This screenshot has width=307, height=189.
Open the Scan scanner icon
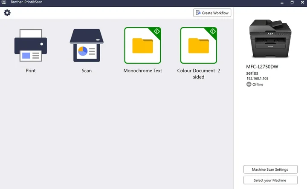[87, 45]
